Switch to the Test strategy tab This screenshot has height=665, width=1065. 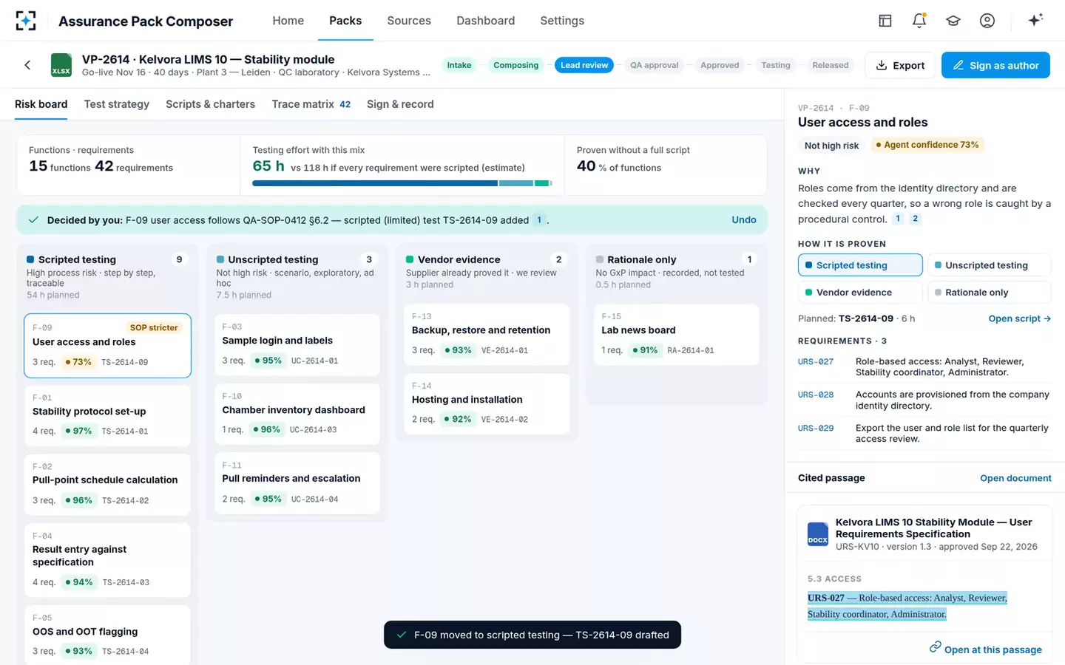pos(117,104)
